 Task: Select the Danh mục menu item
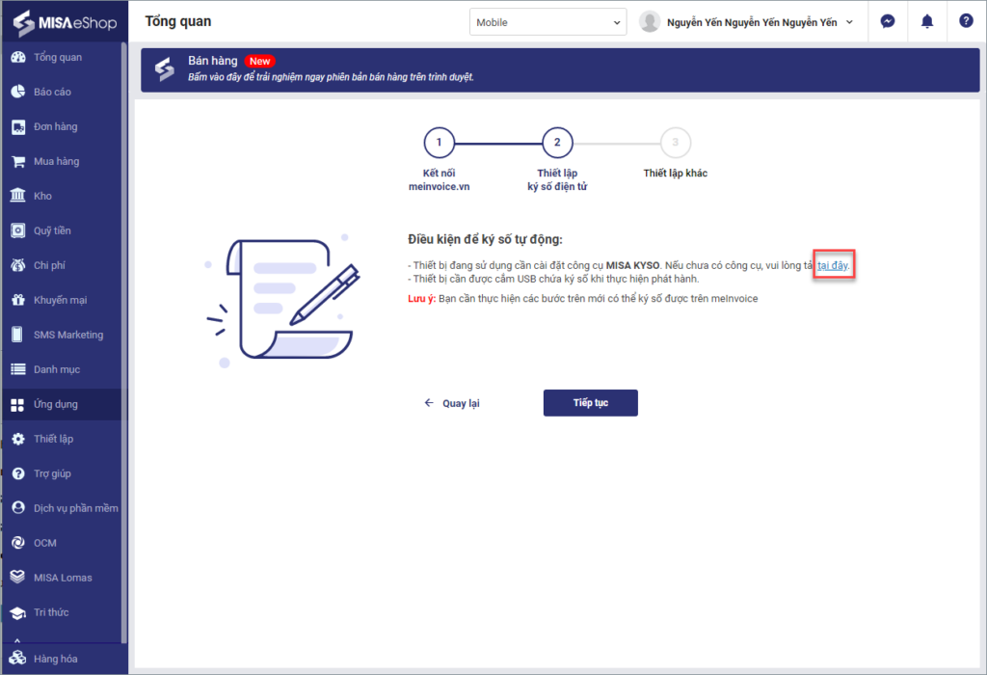click(62, 369)
